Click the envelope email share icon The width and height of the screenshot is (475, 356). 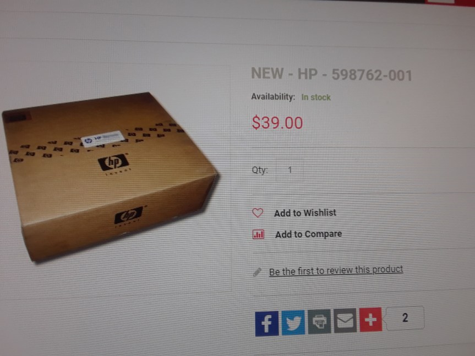pos(345,321)
